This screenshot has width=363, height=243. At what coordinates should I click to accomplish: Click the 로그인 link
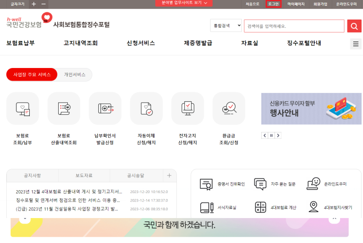tap(274, 4)
